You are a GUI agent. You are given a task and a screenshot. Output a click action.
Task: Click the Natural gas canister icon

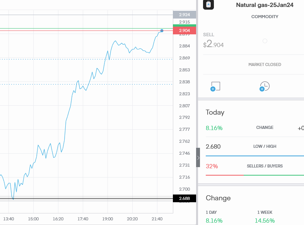(x=208, y=5)
